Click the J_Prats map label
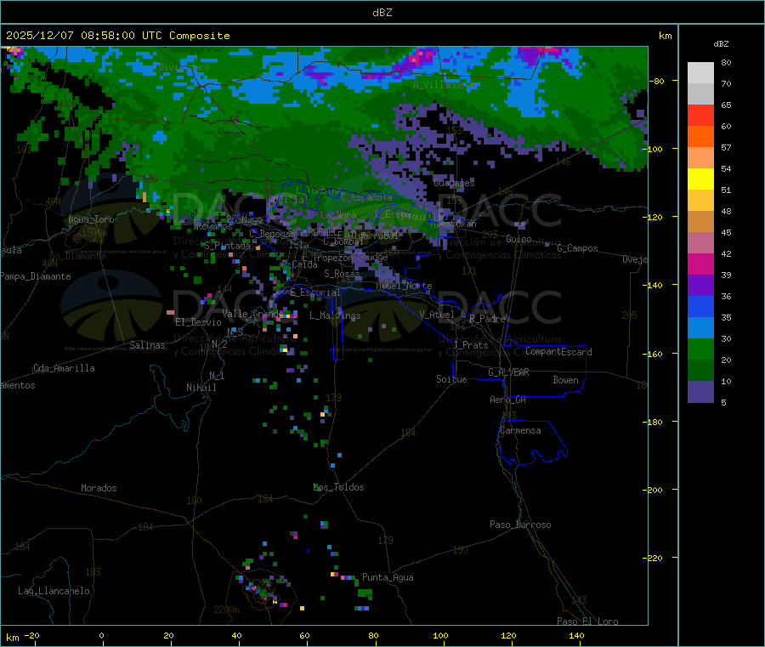Viewport: 765px width, 647px height. (x=470, y=344)
